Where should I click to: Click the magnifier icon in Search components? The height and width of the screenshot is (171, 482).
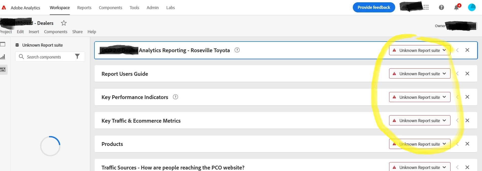click(x=21, y=56)
